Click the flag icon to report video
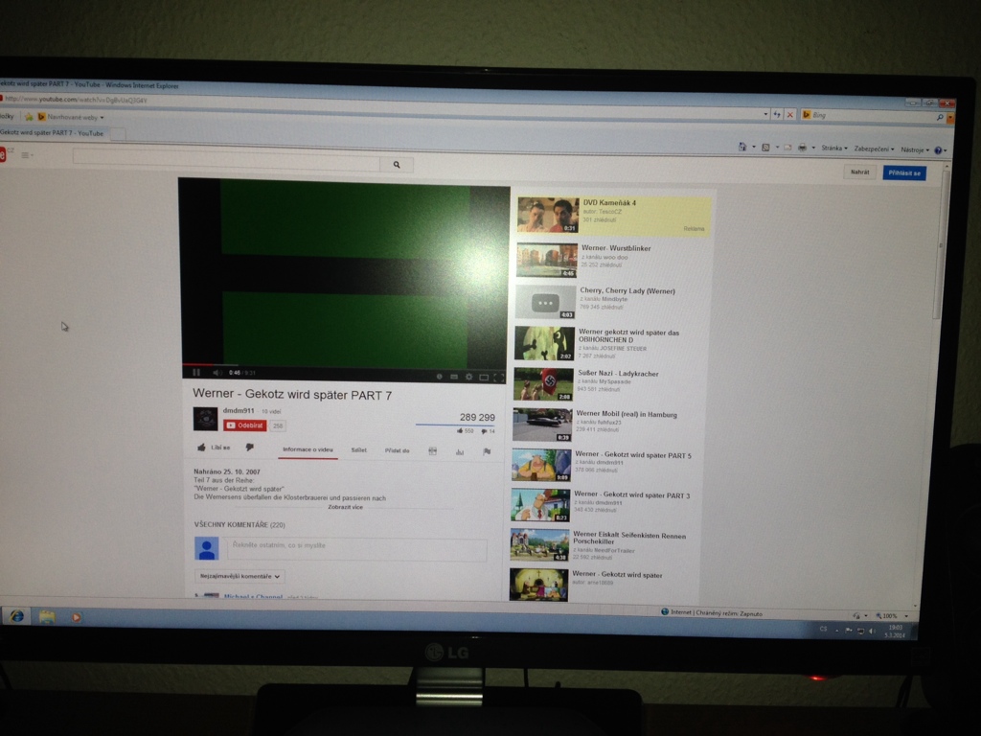 (x=487, y=452)
